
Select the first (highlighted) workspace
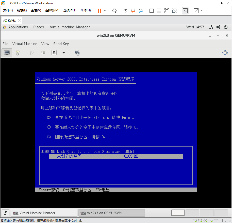point(178,213)
